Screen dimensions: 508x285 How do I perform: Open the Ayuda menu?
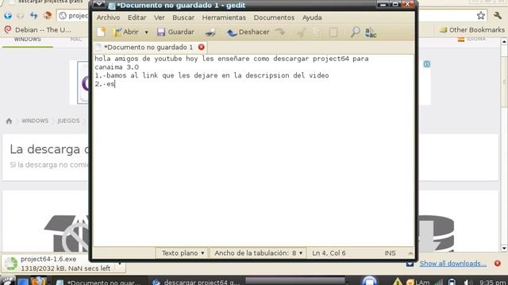point(312,17)
